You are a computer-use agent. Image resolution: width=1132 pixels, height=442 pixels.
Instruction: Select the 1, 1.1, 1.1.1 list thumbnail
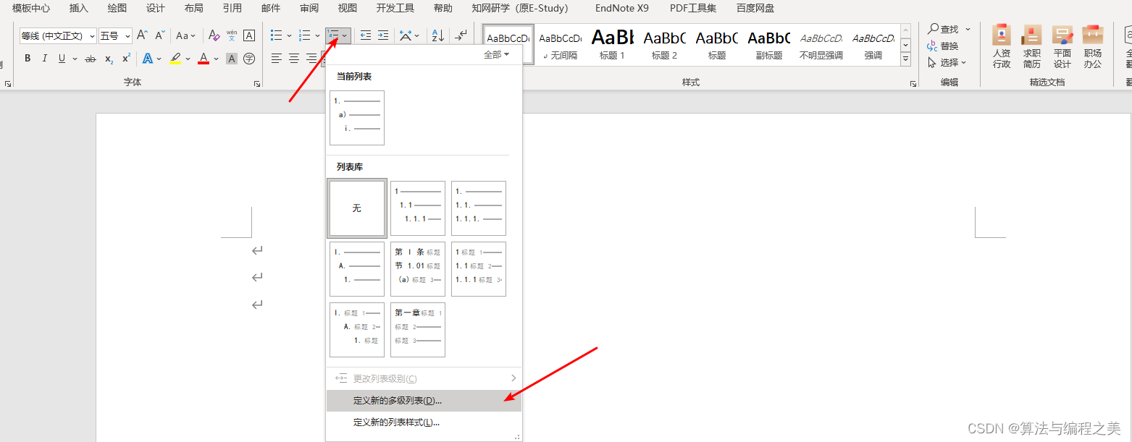pyautogui.click(x=418, y=208)
